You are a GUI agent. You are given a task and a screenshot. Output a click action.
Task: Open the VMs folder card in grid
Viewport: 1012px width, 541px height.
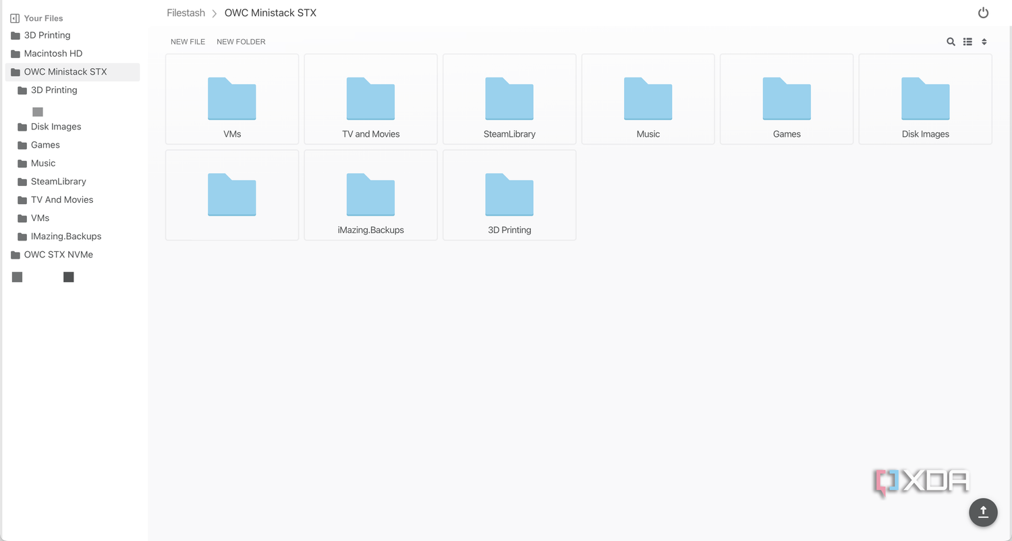[232, 99]
